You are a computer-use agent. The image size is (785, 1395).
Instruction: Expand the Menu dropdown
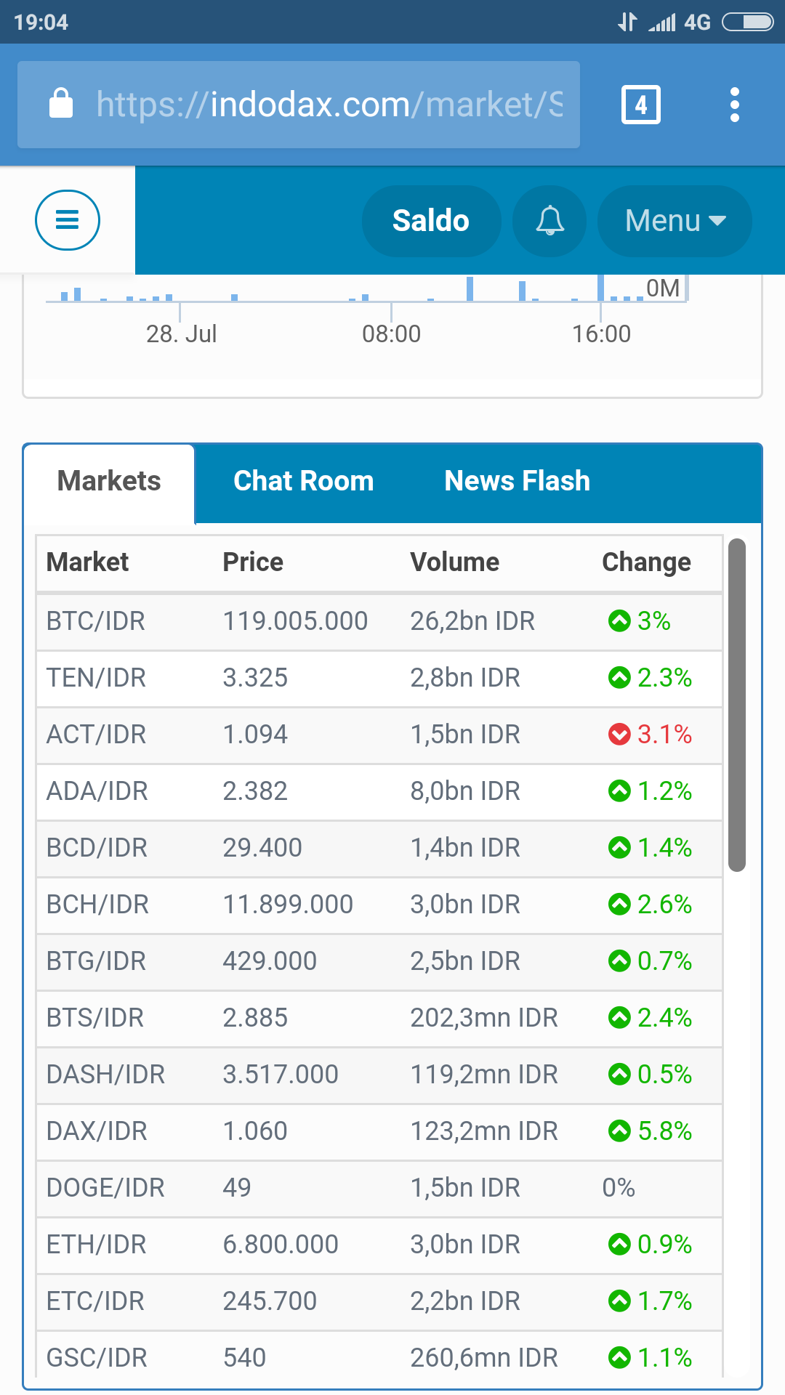pyautogui.click(x=675, y=221)
